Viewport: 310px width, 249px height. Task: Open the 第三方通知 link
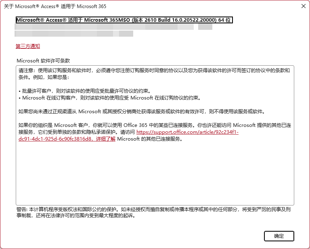(28, 46)
